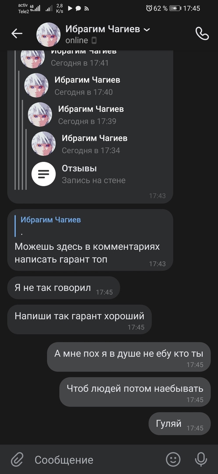Open the emoji smiley picker
The image size is (218, 474).
173,460
